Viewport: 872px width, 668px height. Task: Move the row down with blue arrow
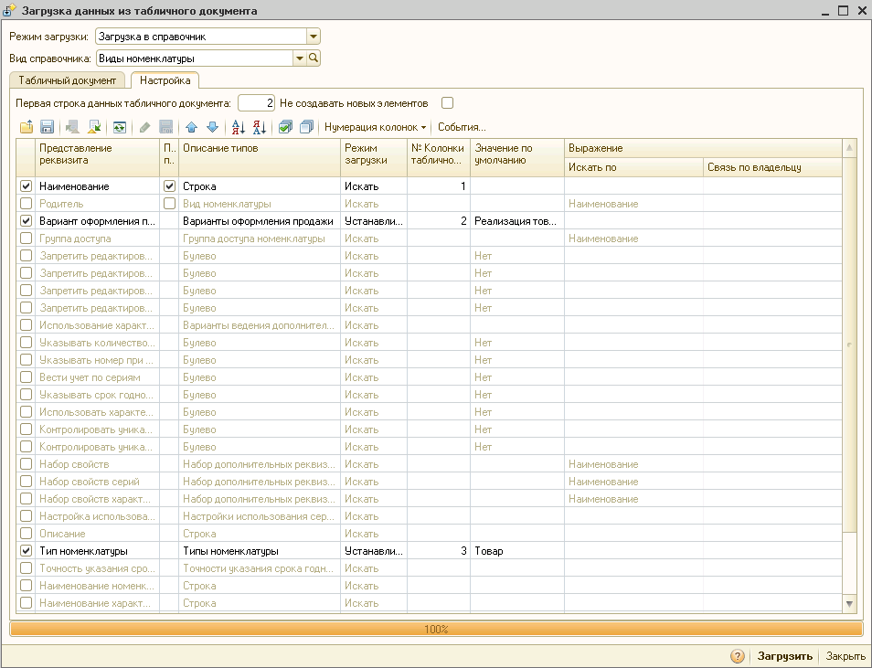coord(212,127)
